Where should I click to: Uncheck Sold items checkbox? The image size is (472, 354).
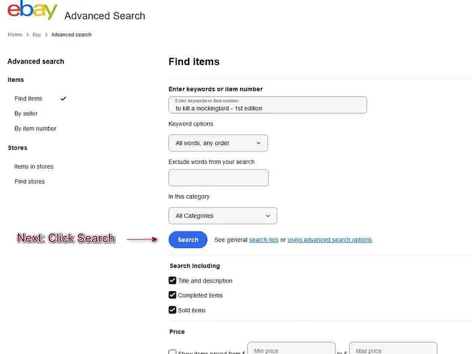[x=172, y=309]
